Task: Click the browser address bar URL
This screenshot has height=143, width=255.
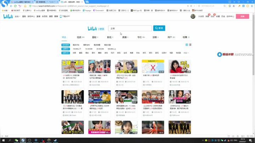Action: coord(70,6)
